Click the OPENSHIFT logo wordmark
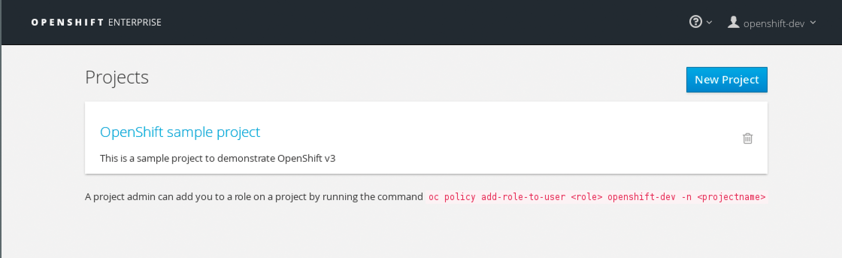Screen dimensions: 842x258 (x=67, y=22)
